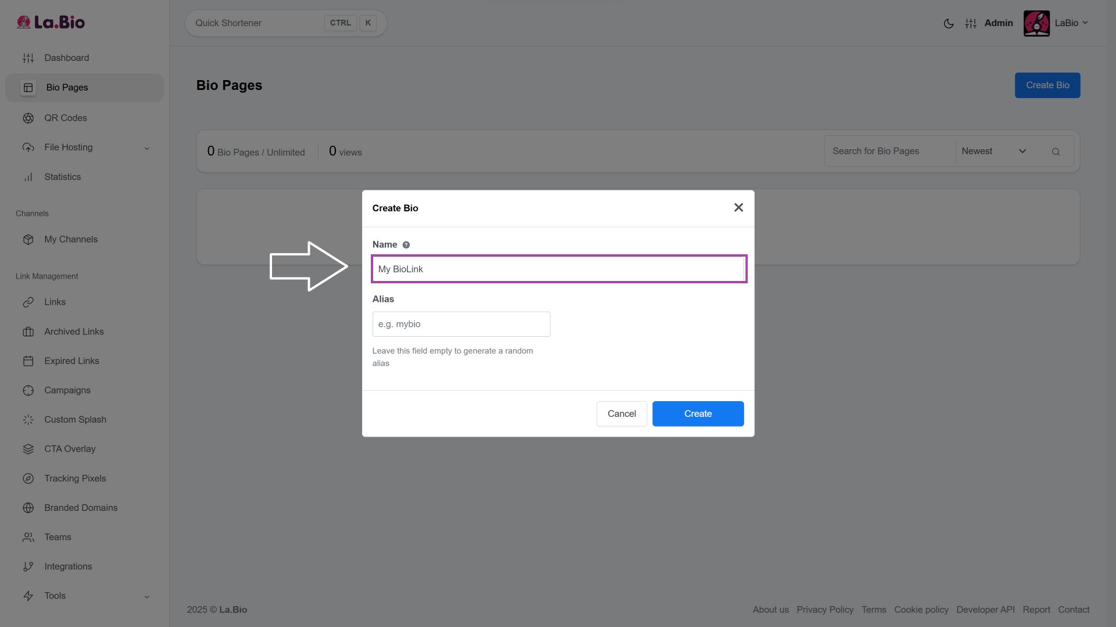The height and width of the screenshot is (627, 1116).
Task: Click the Statistics bar chart icon
Action: click(28, 177)
